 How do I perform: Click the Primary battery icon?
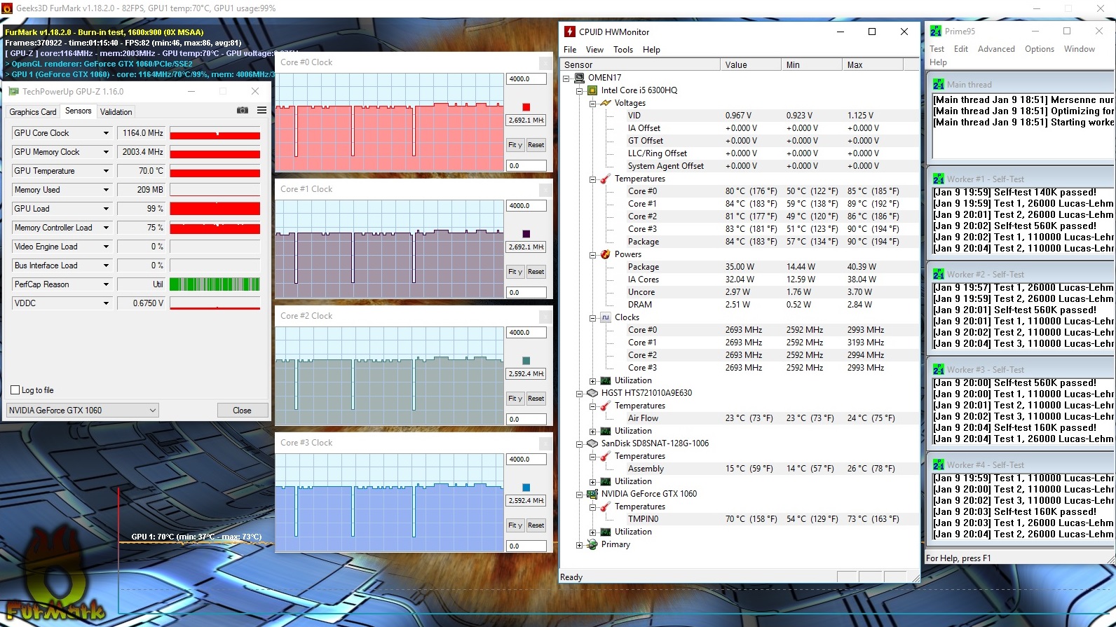point(592,544)
